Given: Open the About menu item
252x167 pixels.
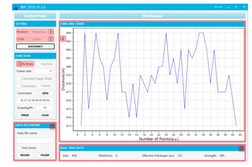Looking at the screenshot, I should point(218,7).
